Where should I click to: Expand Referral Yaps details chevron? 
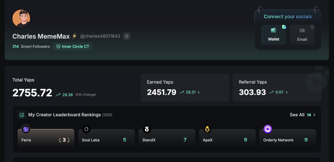(287, 92)
